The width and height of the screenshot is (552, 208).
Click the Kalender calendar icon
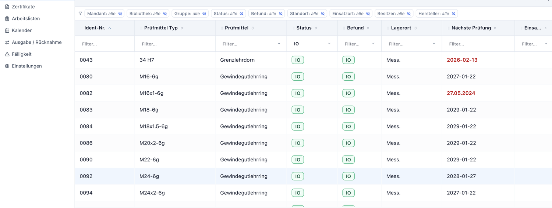pyautogui.click(x=7, y=30)
